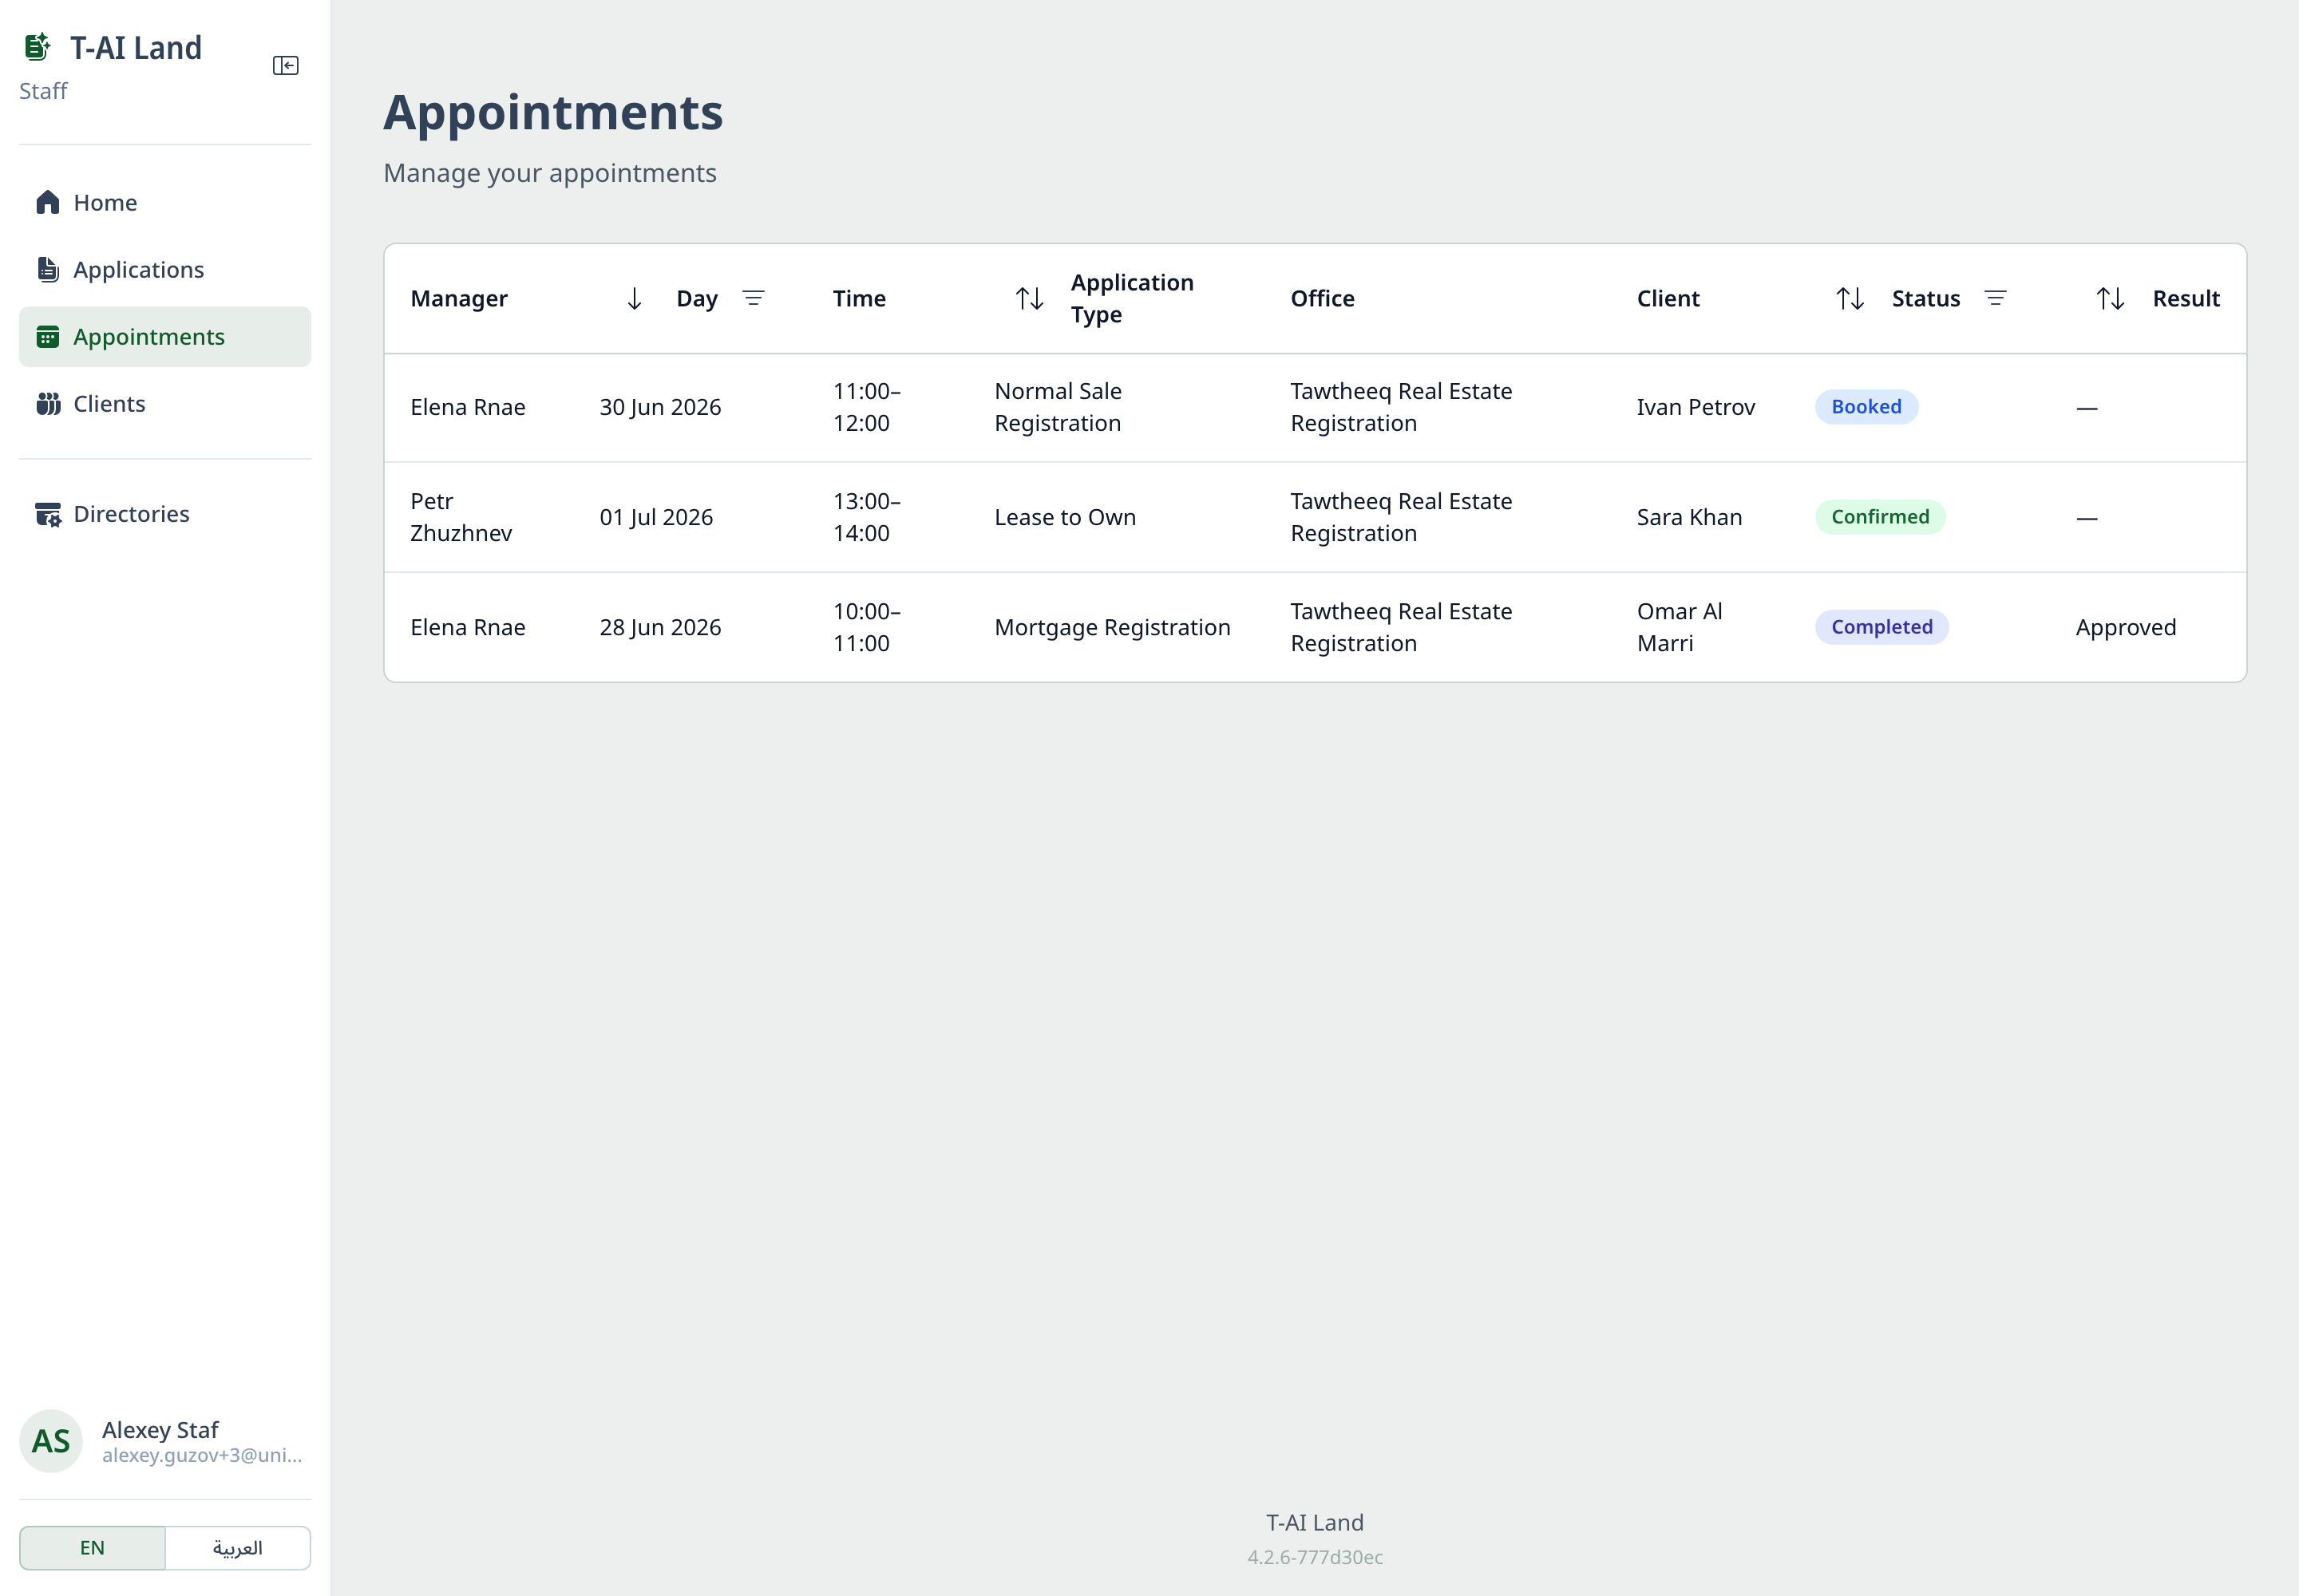Viewport: 2299px width, 1596px height.
Task: Click Normal Sale Registration cell
Action: tap(1058, 407)
